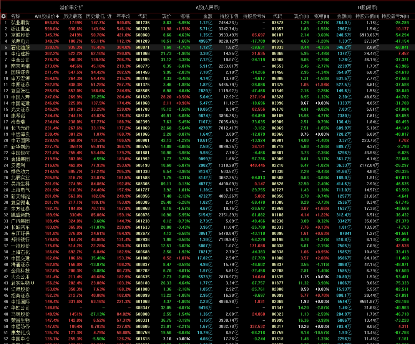The height and width of the screenshot is (344, 415).
Task: Select the 溢价率分析 section header
Action: 71,7
